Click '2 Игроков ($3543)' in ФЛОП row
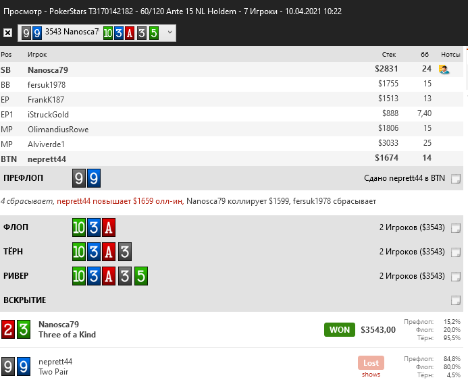The image size is (468, 384). 412,227
